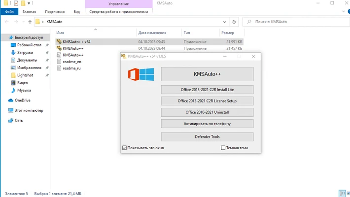Switch to the Поделиться ribbon tab
Image resolution: width=350 pixels, height=197 pixels.
pyautogui.click(x=55, y=12)
